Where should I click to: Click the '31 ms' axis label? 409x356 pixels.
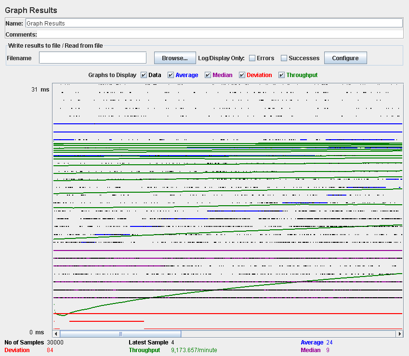[x=40, y=90]
